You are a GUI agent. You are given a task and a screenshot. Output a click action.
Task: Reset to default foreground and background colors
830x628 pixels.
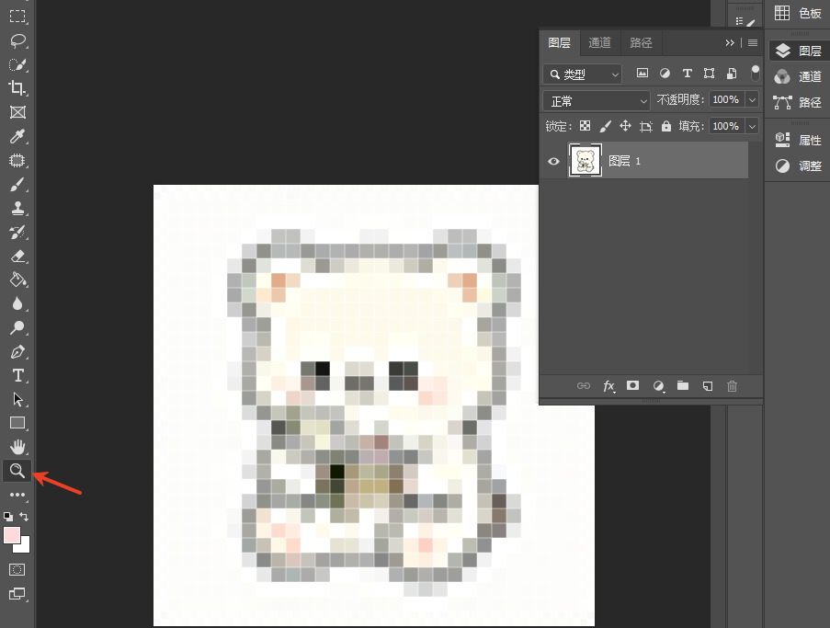[x=8, y=516]
